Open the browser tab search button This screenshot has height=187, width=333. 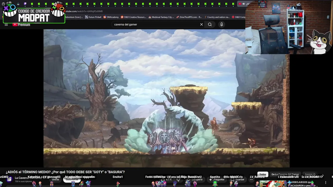[3, 4]
